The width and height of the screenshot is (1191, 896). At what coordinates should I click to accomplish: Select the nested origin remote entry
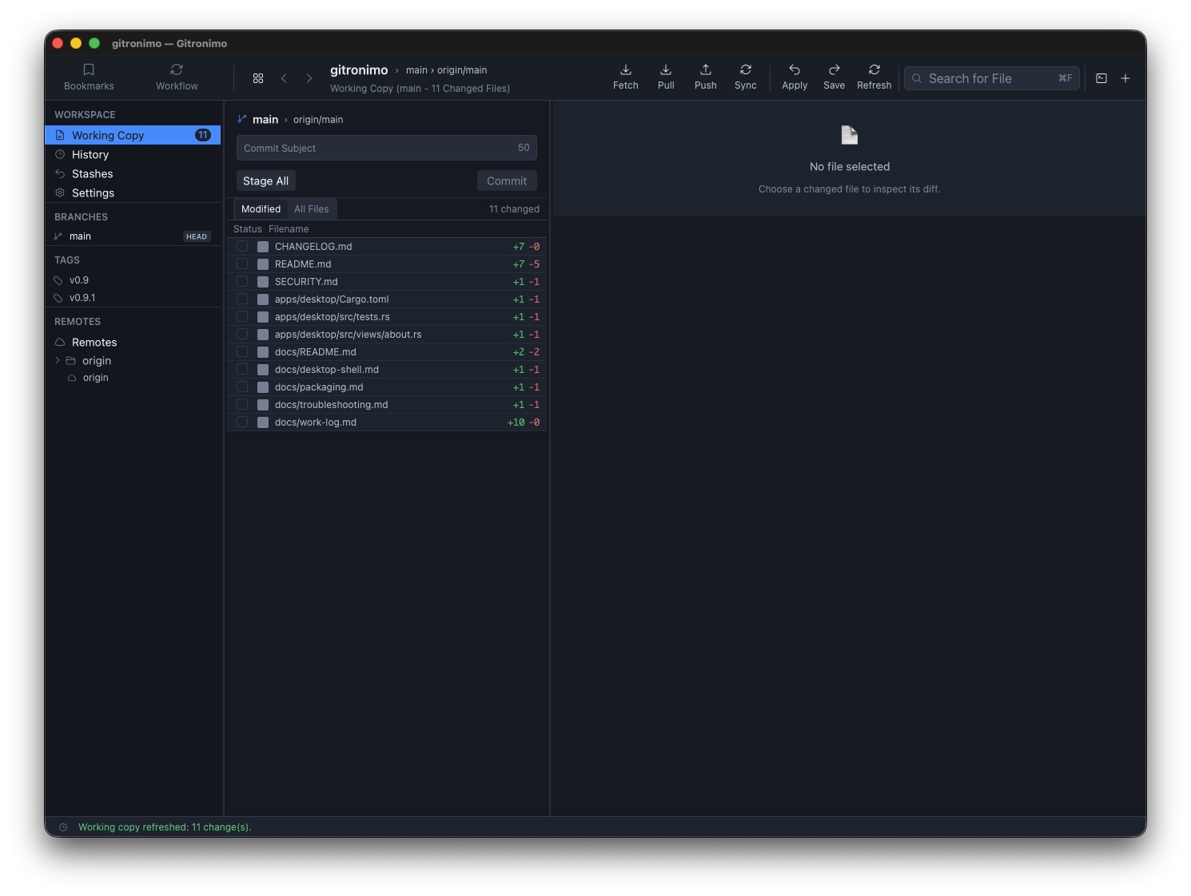tap(133, 378)
